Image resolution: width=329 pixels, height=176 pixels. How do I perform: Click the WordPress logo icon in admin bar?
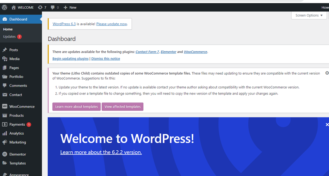click(x=4, y=7)
